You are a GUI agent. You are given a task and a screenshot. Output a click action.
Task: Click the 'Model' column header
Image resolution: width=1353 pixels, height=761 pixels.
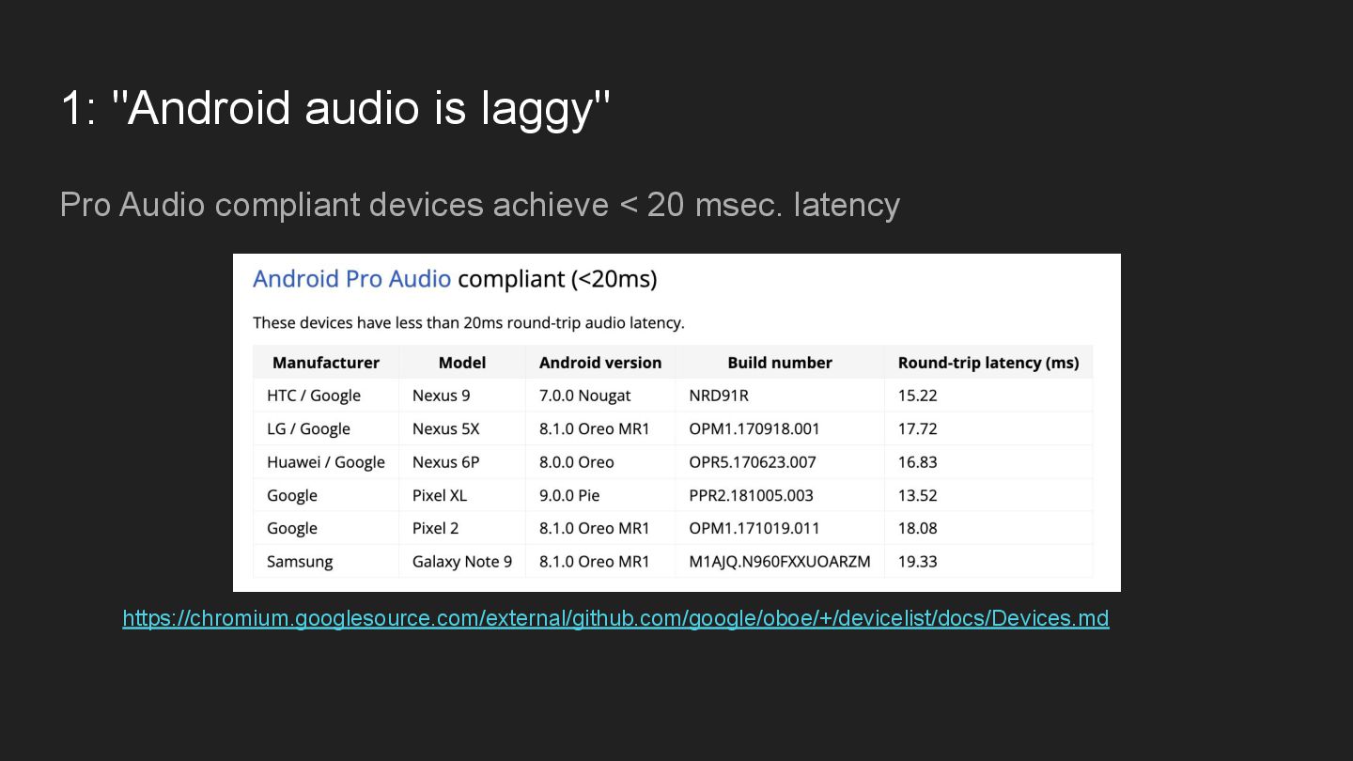[x=462, y=363]
